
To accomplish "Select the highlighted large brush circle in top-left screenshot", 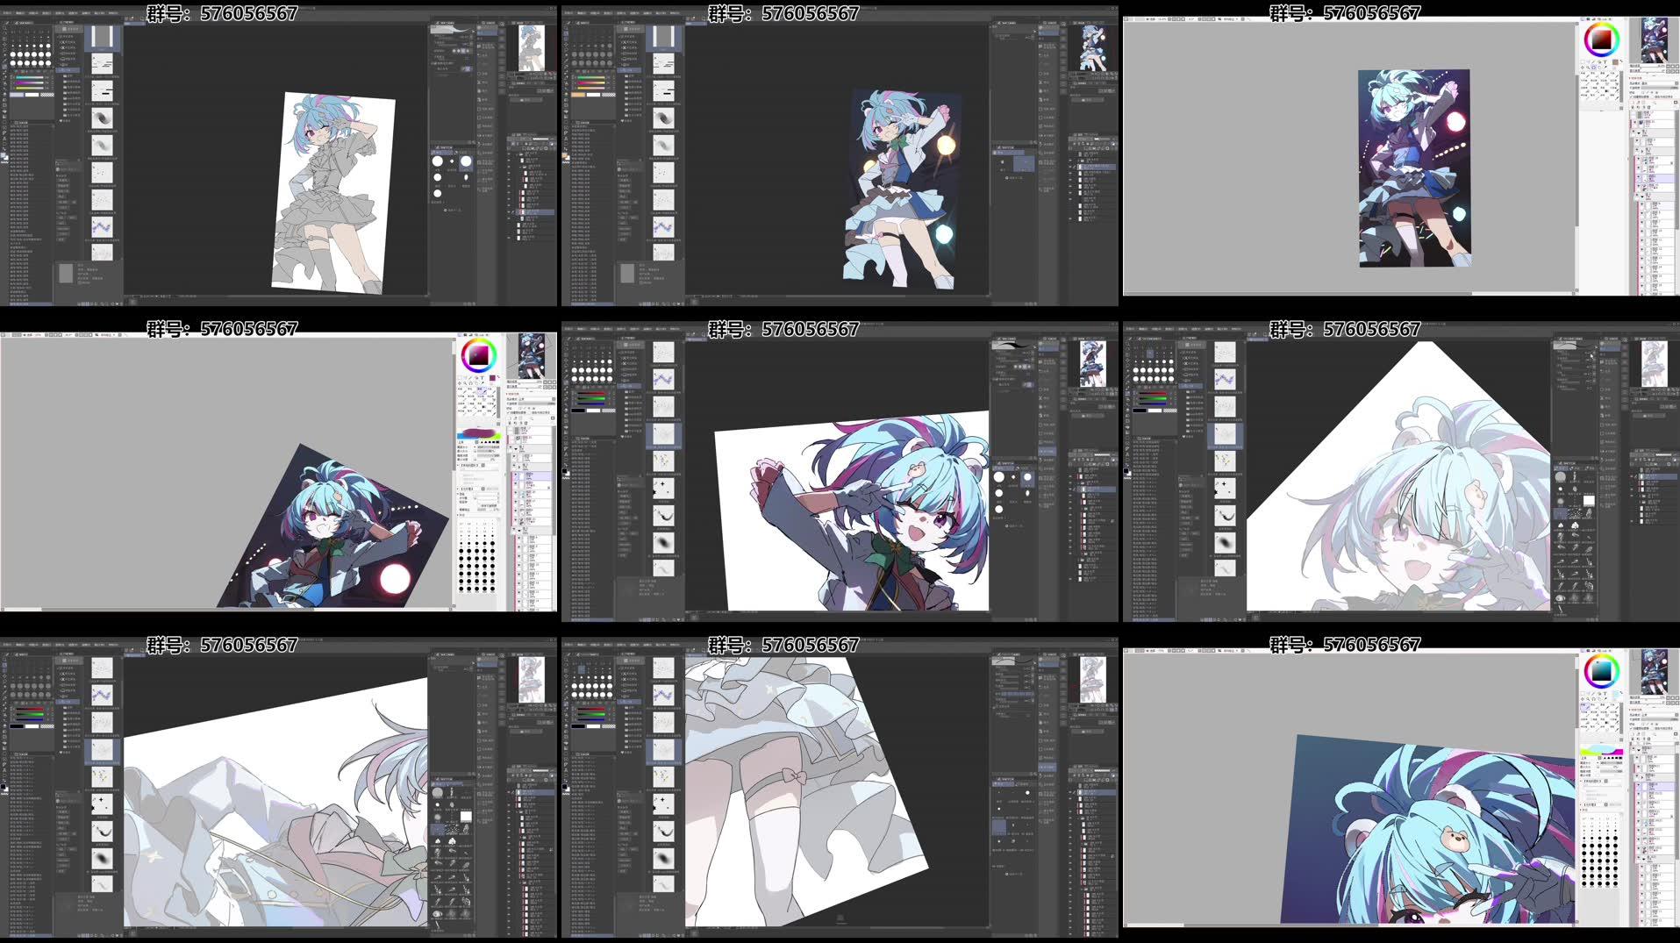I will (466, 161).
